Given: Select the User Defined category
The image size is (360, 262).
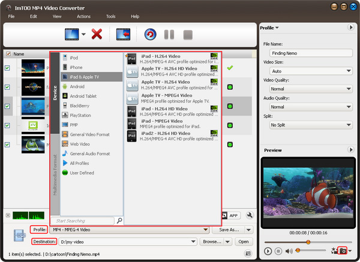Looking at the screenshot, I should (x=92, y=173).
